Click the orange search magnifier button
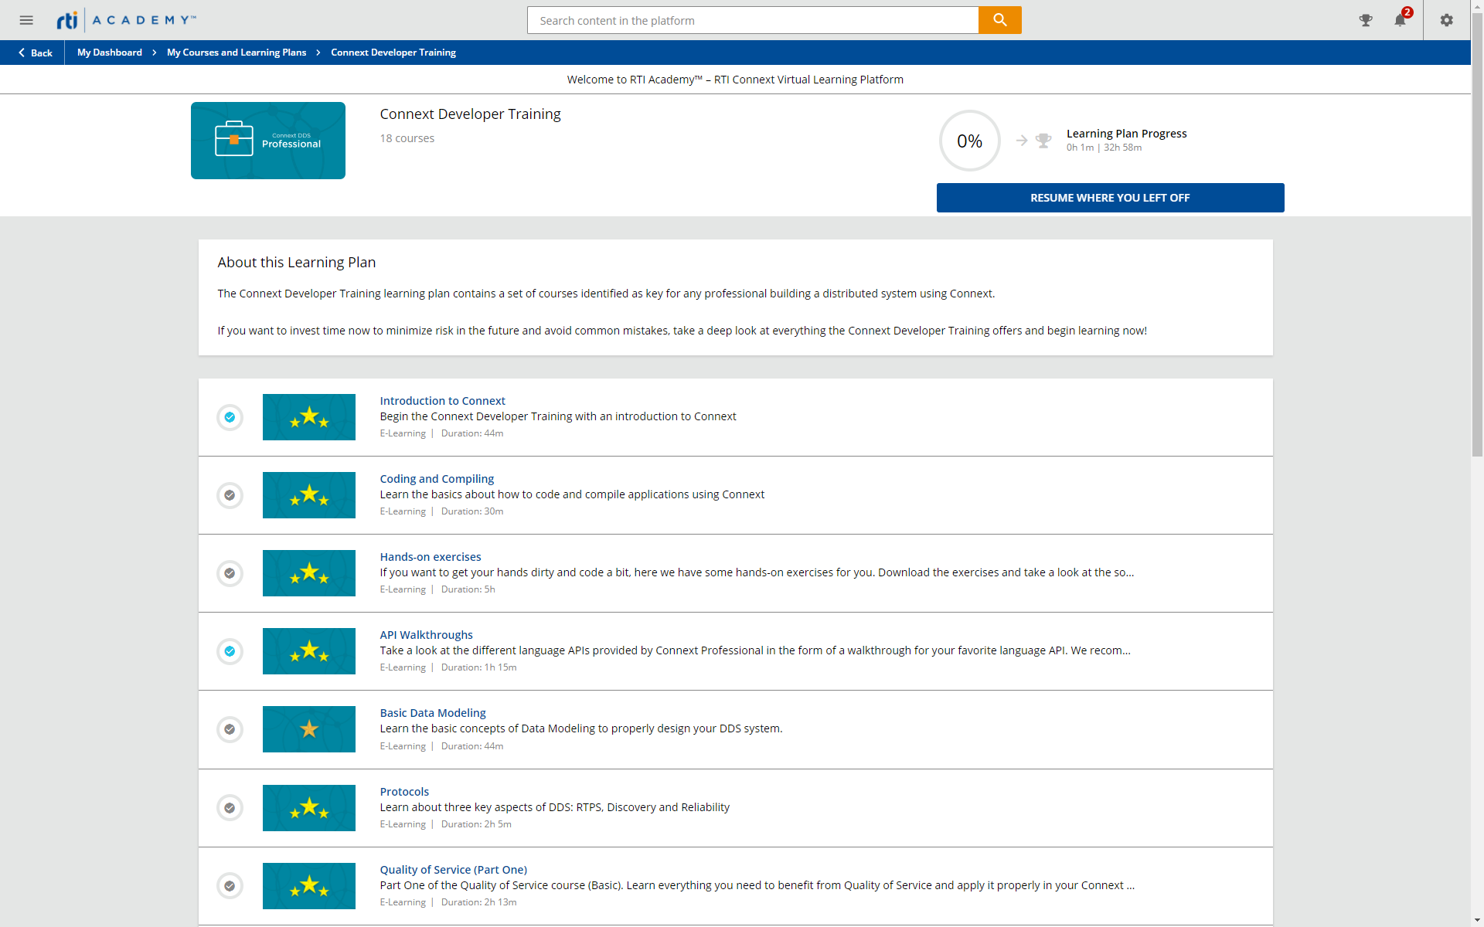Image resolution: width=1484 pixels, height=927 pixels. pos(999,20)
